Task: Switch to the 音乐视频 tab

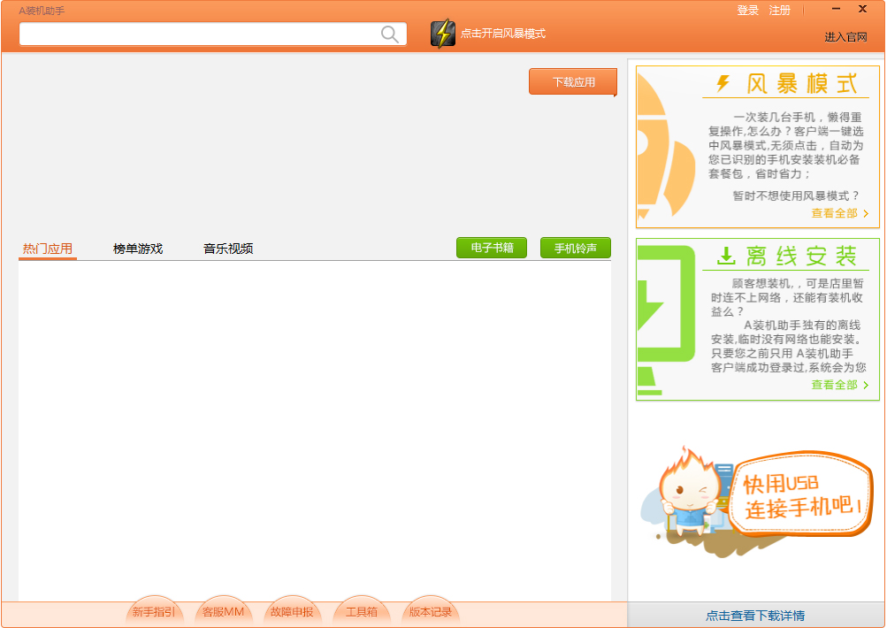Action: (x=227, y=249)
